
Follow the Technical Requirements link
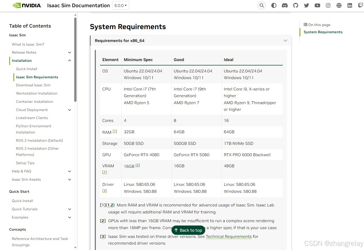pos(229,236)
